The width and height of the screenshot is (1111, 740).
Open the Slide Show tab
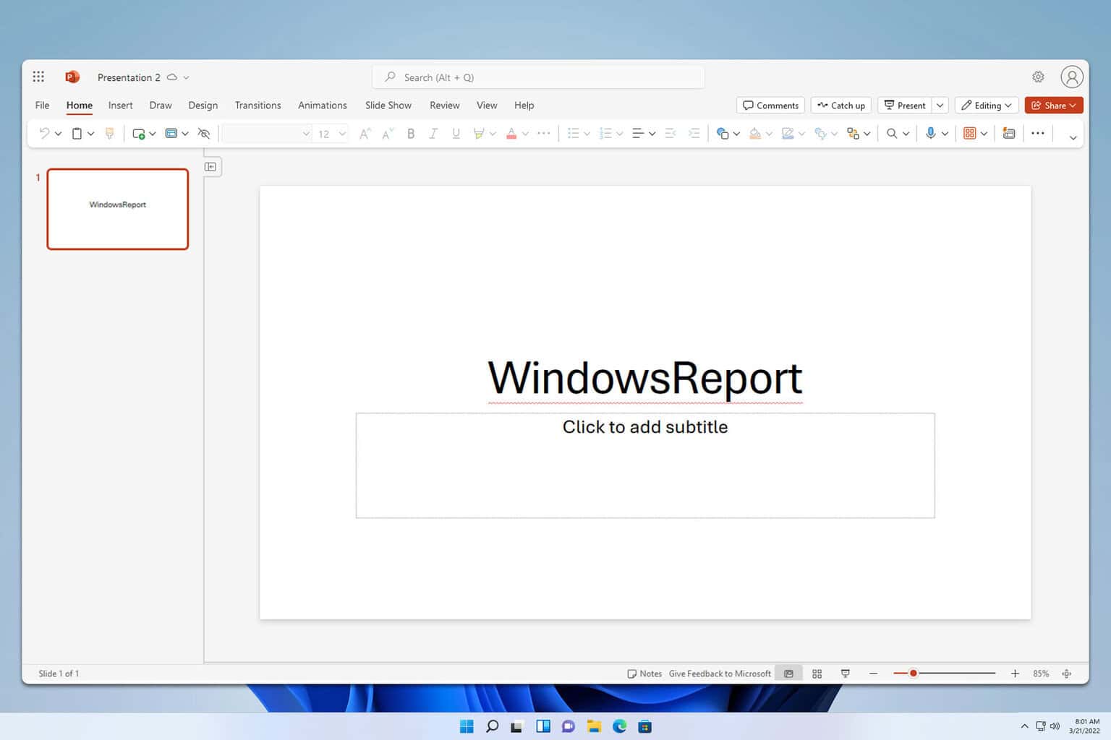pos(388,106)
